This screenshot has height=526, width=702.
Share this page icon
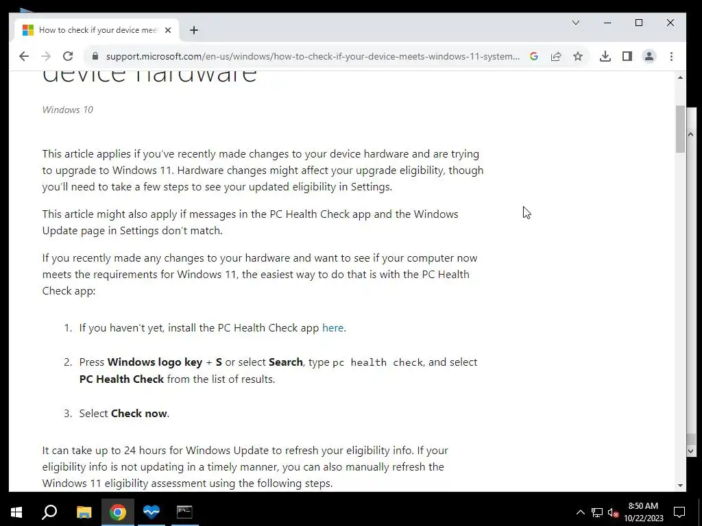pyautogui.click(x=556, y=56)
